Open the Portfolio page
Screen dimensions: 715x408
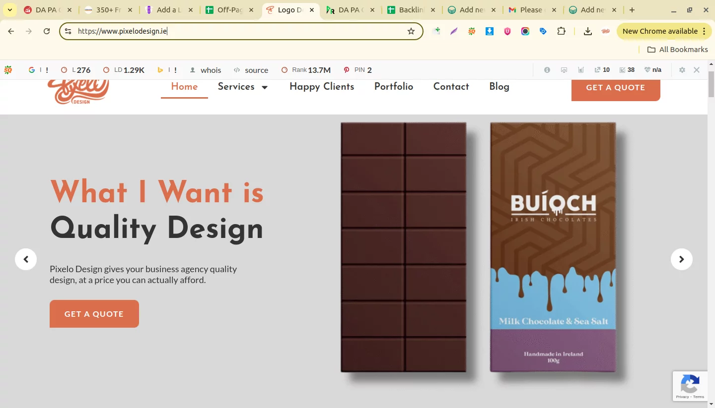394,87
